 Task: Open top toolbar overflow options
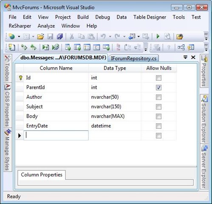coord(206,37)
